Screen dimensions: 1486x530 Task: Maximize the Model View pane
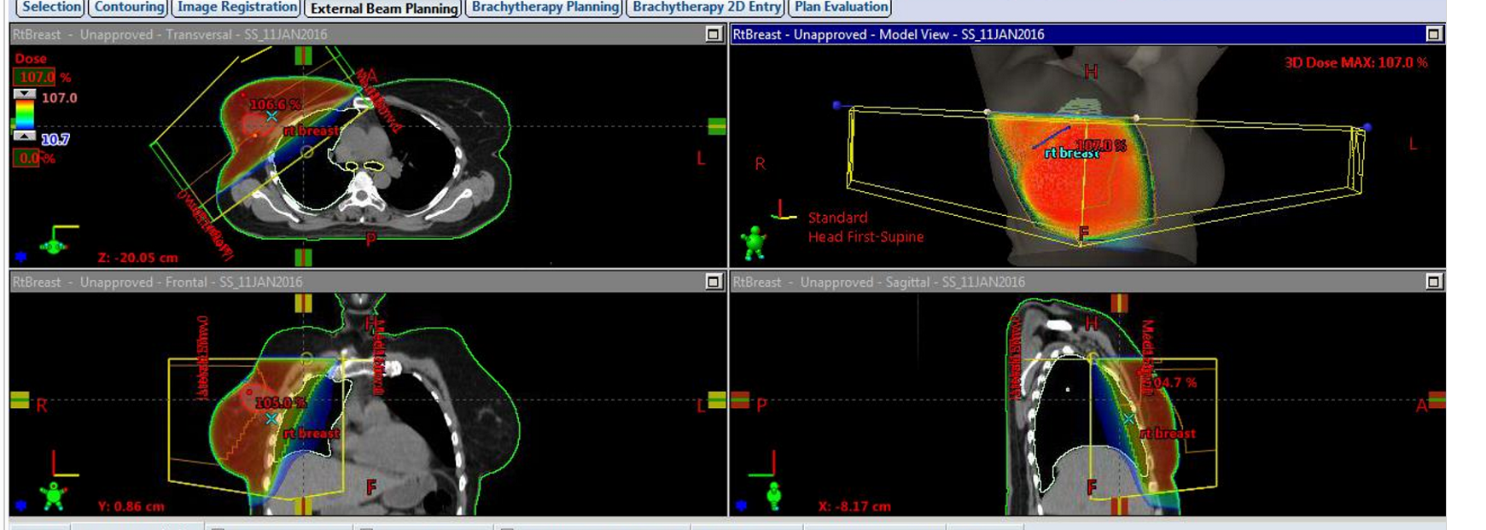1434,34
